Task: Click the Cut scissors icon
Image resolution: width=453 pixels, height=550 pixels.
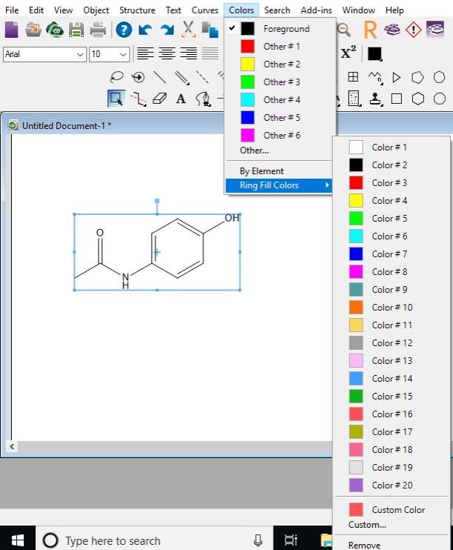Action: [x=188, y=30]
